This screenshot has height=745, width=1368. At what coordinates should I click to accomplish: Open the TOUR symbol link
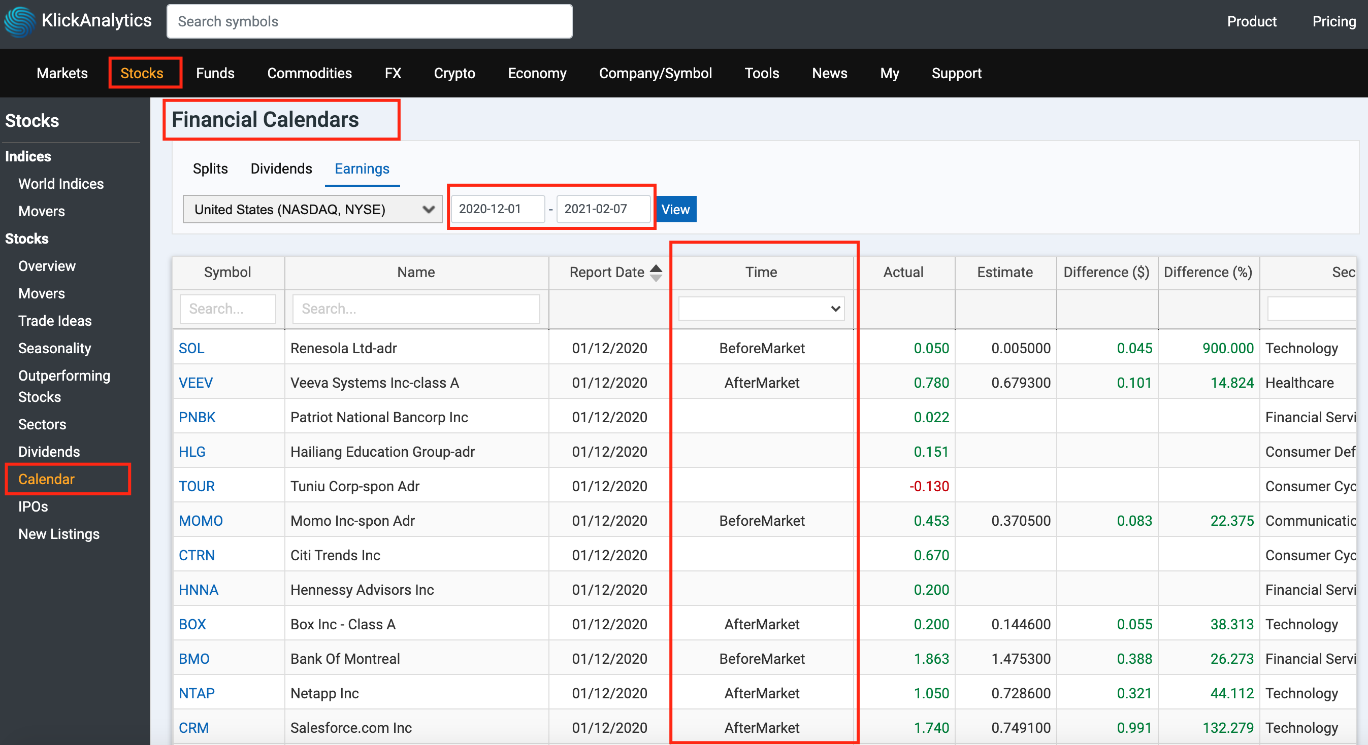[197, 486]
